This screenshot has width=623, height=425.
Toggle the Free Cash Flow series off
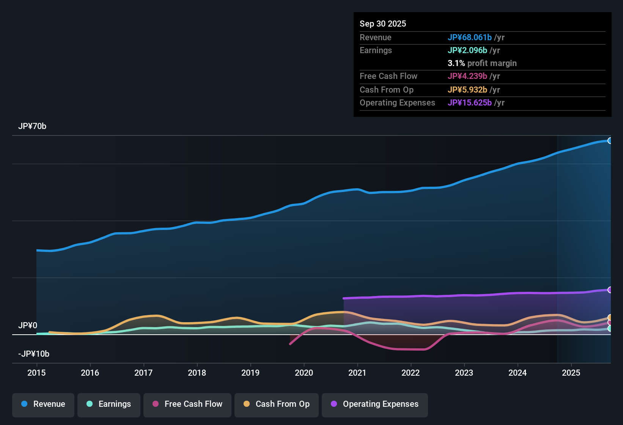[187, 404]
